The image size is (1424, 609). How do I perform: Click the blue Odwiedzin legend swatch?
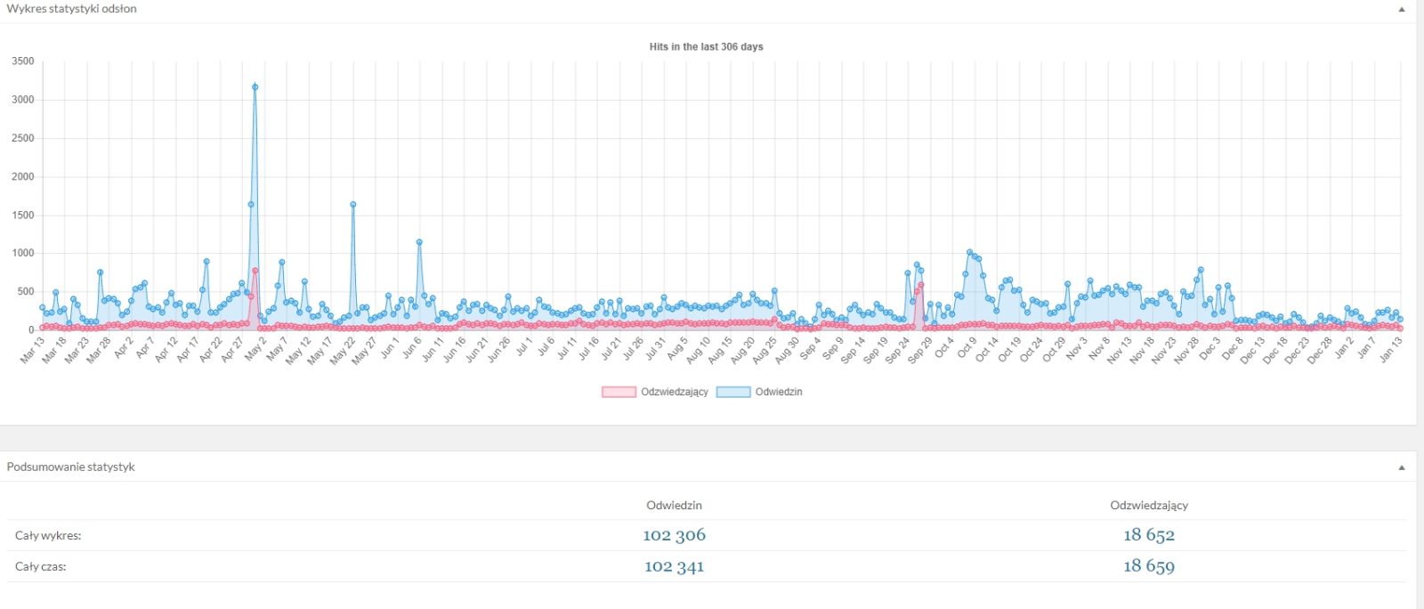coord(733,392)
